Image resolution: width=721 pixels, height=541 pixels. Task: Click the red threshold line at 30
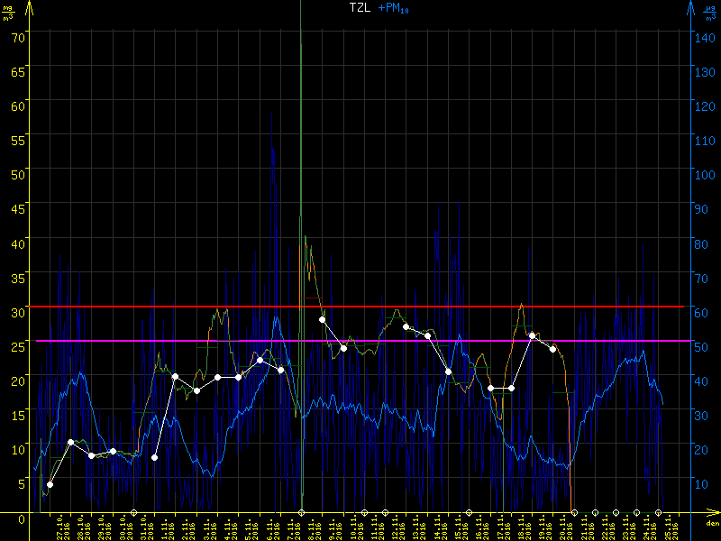pos(180,307)
